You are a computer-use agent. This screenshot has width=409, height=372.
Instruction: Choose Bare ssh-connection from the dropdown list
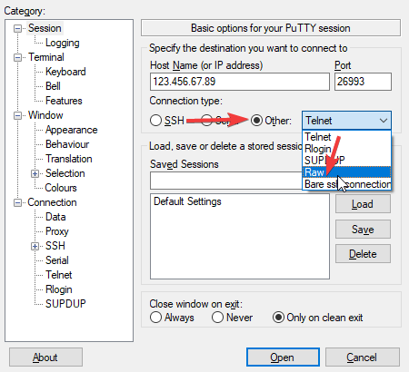pyautogui.click(x=346, y=184)
